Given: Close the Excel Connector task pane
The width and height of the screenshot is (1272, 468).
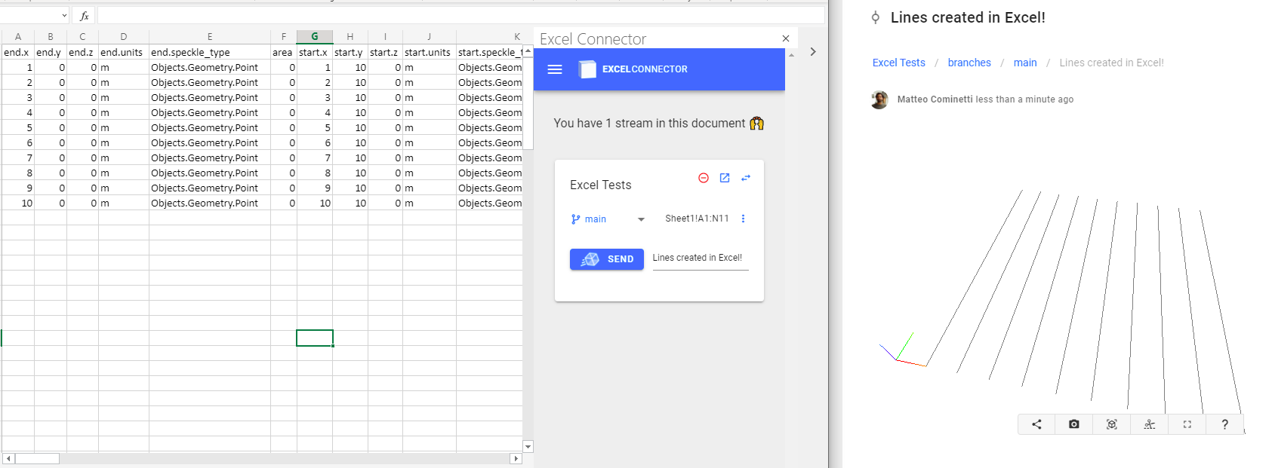Looking at the screenshot, I should pos(786,38).
